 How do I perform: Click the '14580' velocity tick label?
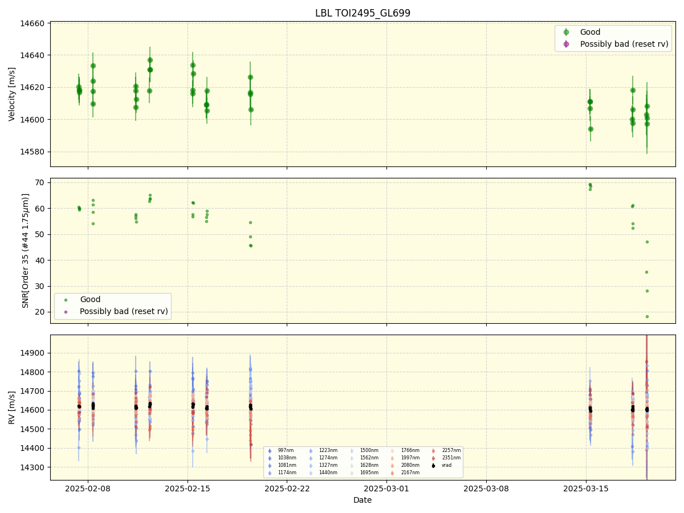coord(34,152)
